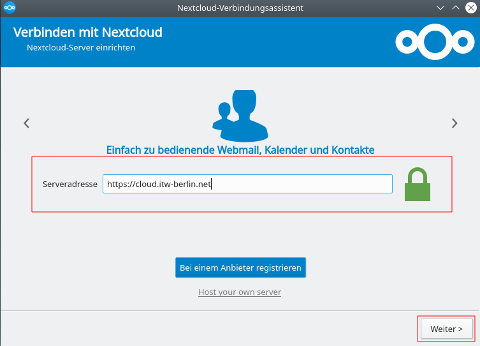480x346 pixels.
Task: Click Bei einem Anbieter registrieren button
Action: tap(240, 267)
